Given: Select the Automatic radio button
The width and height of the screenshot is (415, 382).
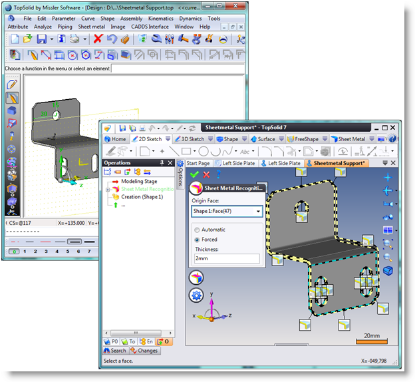Looking at the screenshot, I should (197, 230).
